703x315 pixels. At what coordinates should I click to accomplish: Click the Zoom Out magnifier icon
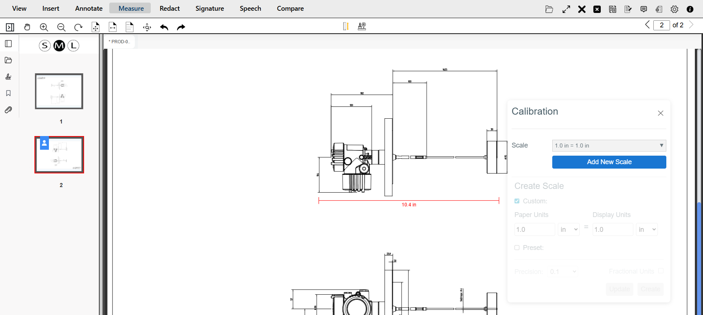point(61,27)
